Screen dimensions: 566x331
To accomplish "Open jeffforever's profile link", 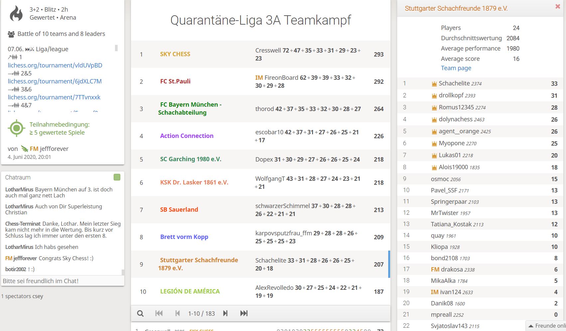I will pyautogui.click(x=49, y=149).
